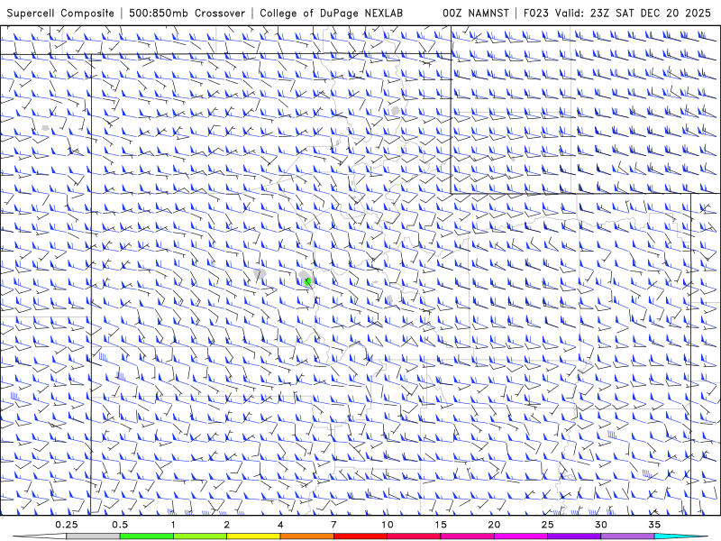Click the '7' colorbar label
Image resolution: width=721 pixels, height=541 pixels.
coord(333,525)
